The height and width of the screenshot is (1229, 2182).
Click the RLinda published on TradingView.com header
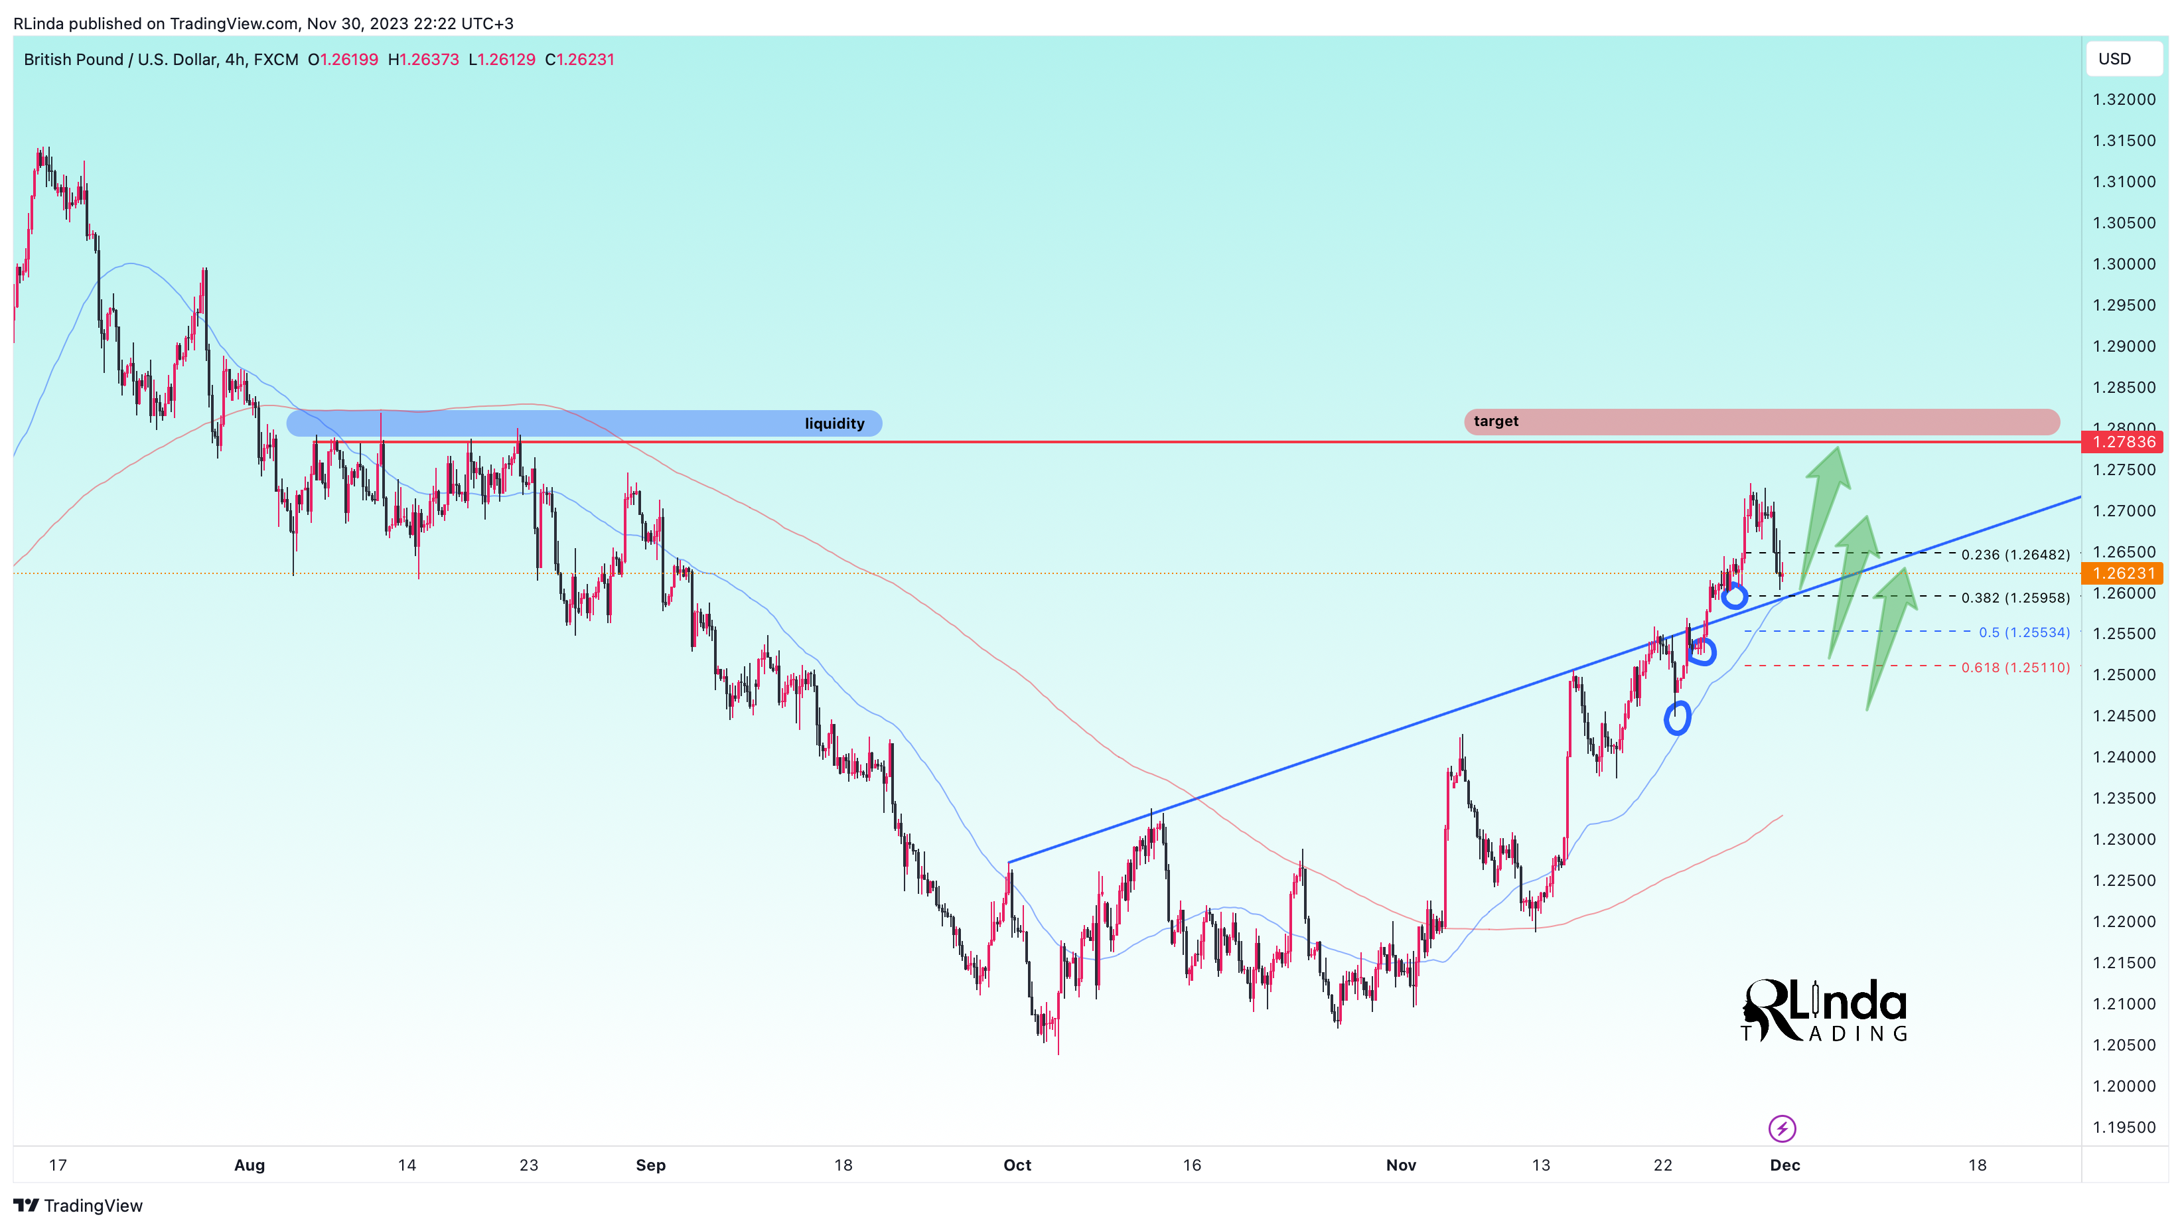coord(263,24)
